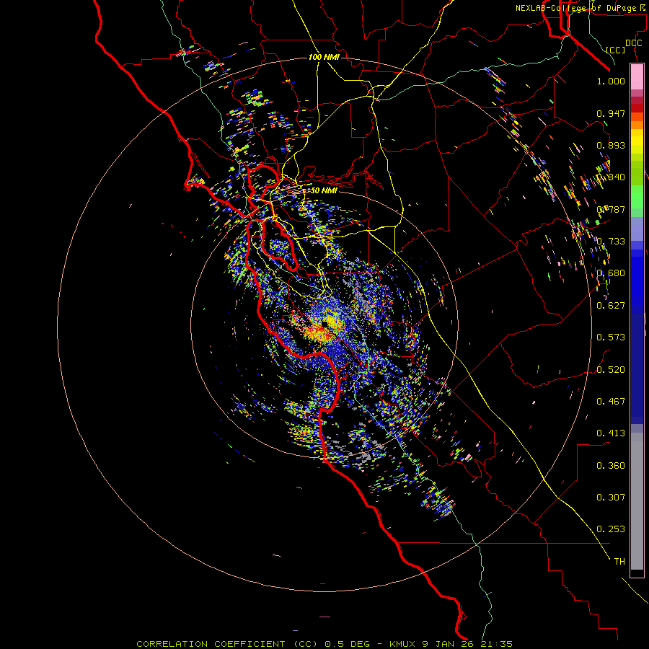Click the 1.000 legend value

611,81
